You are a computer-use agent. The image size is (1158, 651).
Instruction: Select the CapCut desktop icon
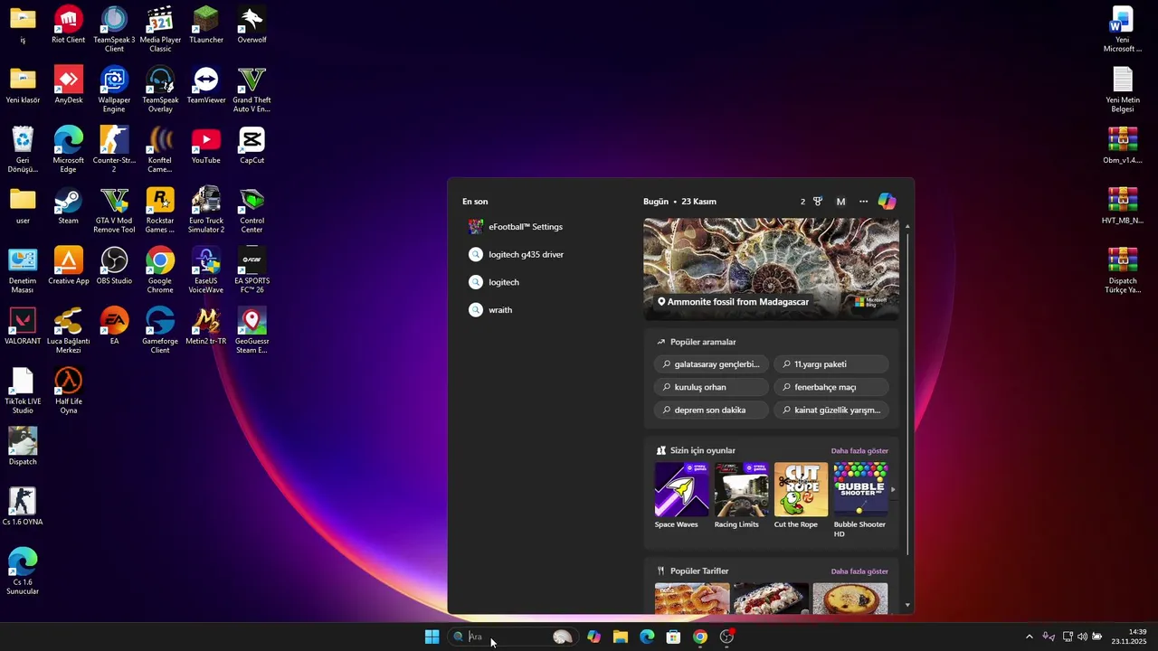point(252,146)
